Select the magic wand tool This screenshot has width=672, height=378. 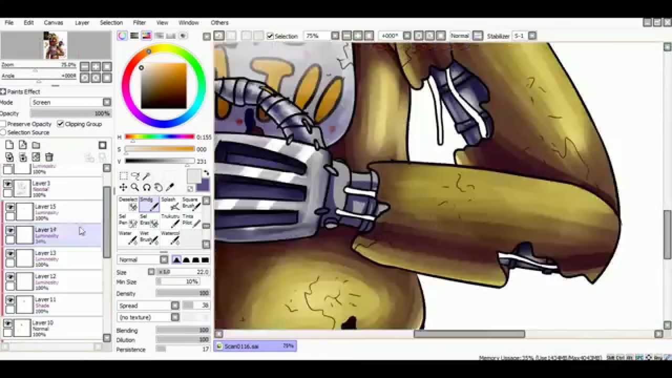pyautogui.click(x=147, y=176)
